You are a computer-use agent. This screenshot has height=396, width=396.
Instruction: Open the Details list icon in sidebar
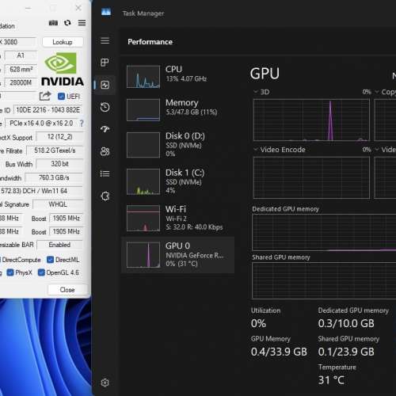click(x=105, y=173)
